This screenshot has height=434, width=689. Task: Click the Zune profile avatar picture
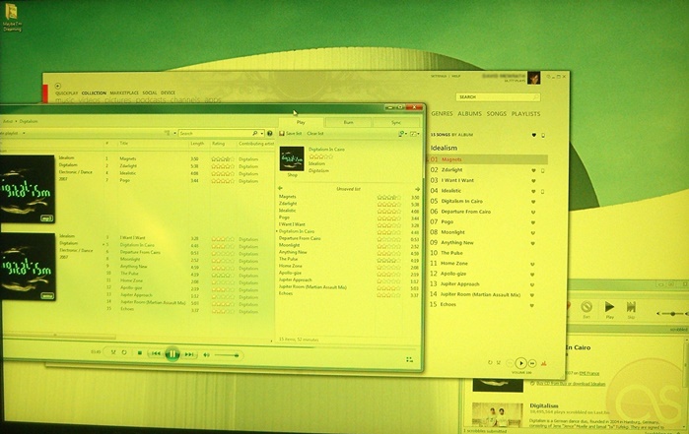click(x=534, y=78)
